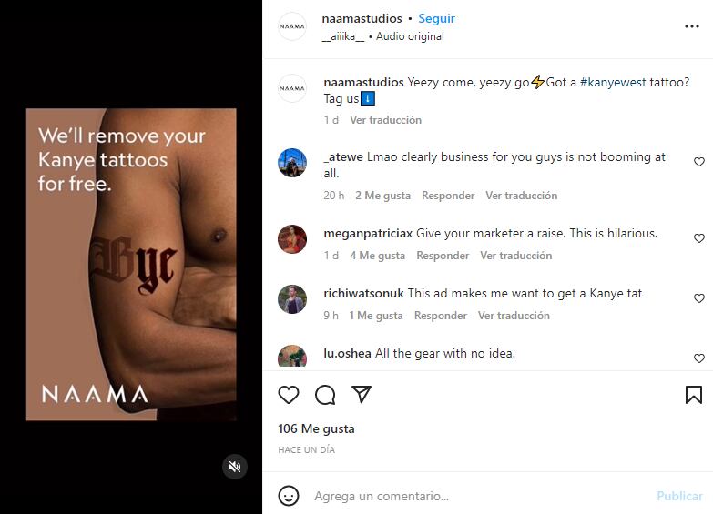This screenshot has height=514, width=713.
Task: Like richiwatsonuk's comment
Action: click(699, 298)
